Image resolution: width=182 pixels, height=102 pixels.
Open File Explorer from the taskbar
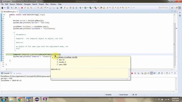(x=11, y=99)
